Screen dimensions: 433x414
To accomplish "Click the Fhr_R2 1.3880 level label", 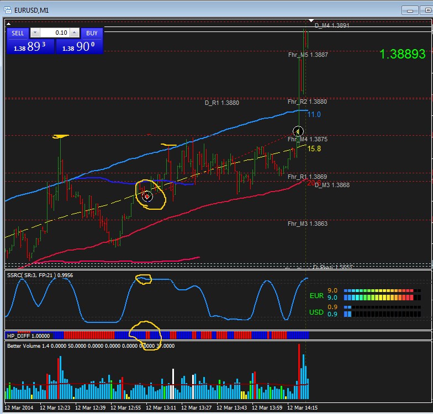I will tap(307, 102).
